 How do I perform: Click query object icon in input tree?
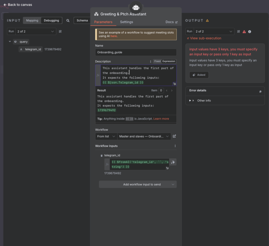click(15, 42)
